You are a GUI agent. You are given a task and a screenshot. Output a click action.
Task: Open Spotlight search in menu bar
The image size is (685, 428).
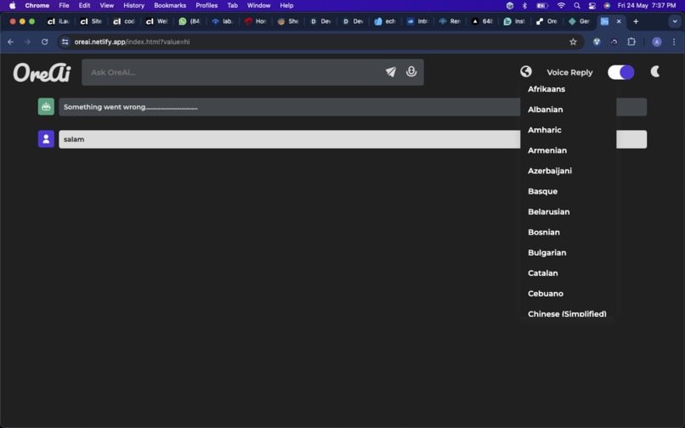point(577,6)
